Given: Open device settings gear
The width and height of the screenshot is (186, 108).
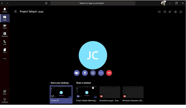Looking at the screenshot, I should click(x=176, y=12).
